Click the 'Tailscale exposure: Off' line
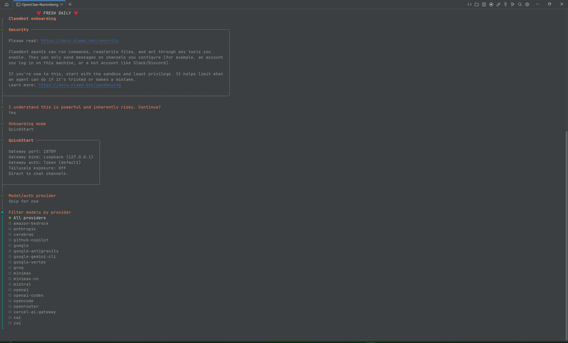Image resolution: width=568 pixels, height=343 pixels. pyautogui.click(x=37, y=168)
